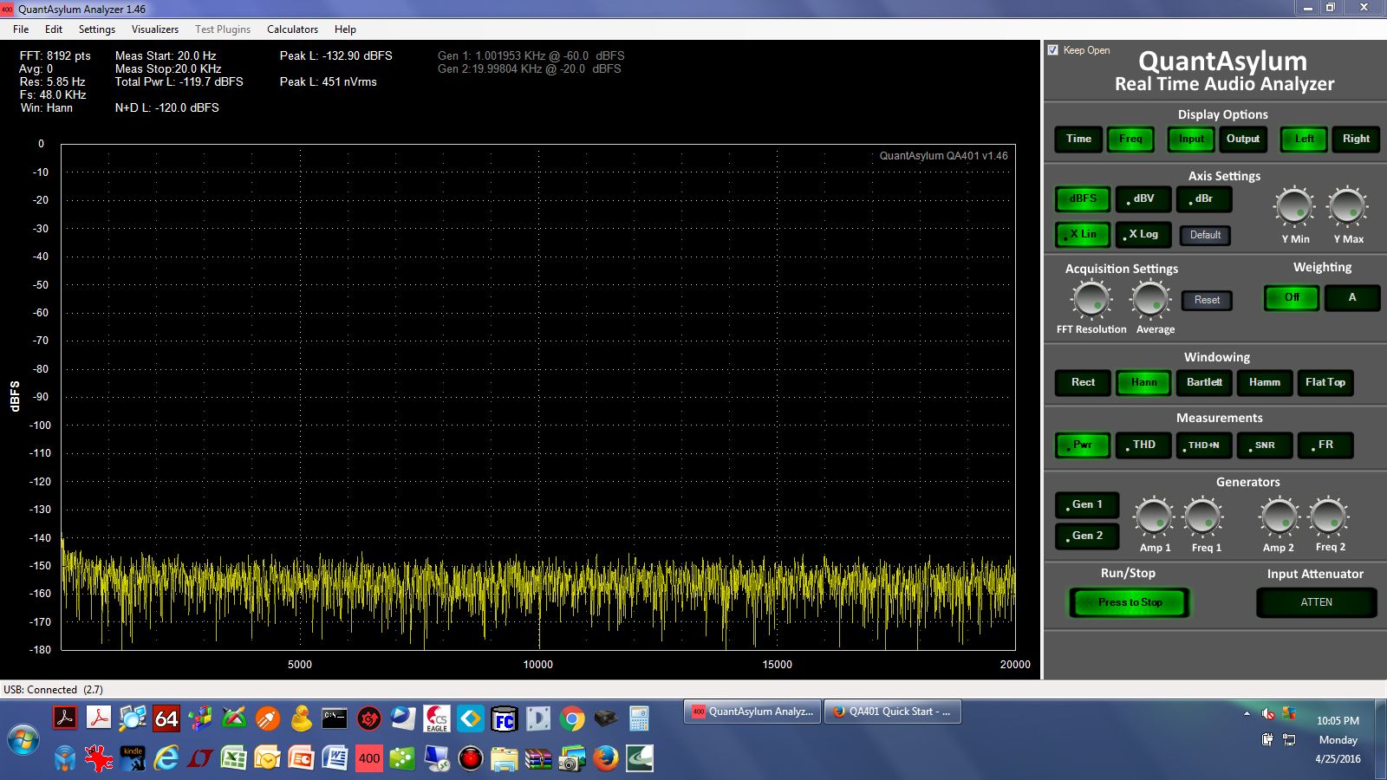The width and height of the screenshot is (1387, 780).
Task: Toggle the Input display option
Action: point(1191,139)
